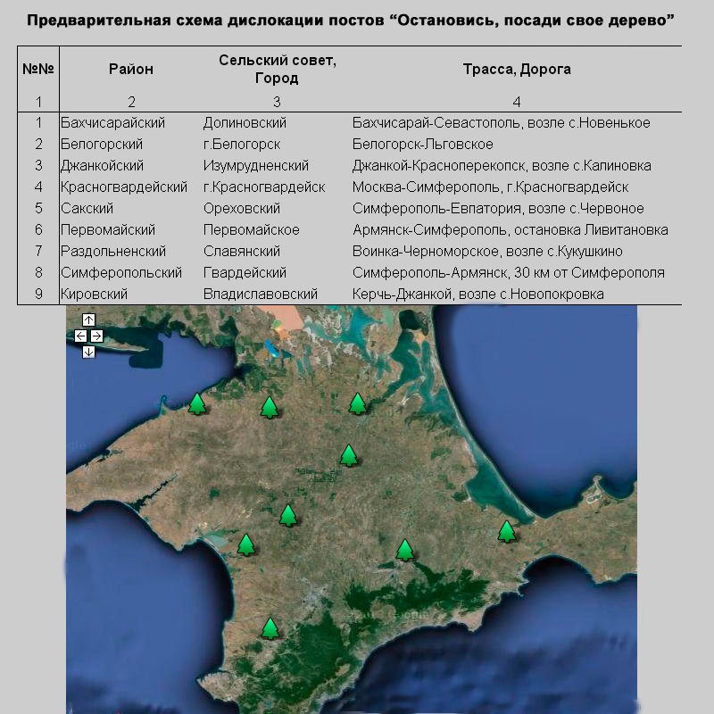Click the 'Сельский совет, Город' column header

[x=278, y=70]
